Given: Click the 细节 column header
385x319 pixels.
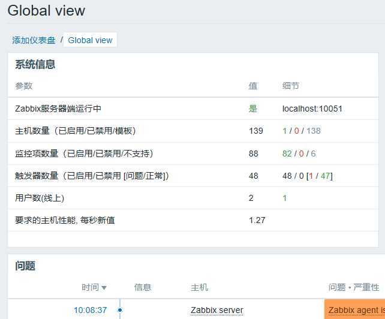Looking at the screenshot, I should tap(291, 86).
